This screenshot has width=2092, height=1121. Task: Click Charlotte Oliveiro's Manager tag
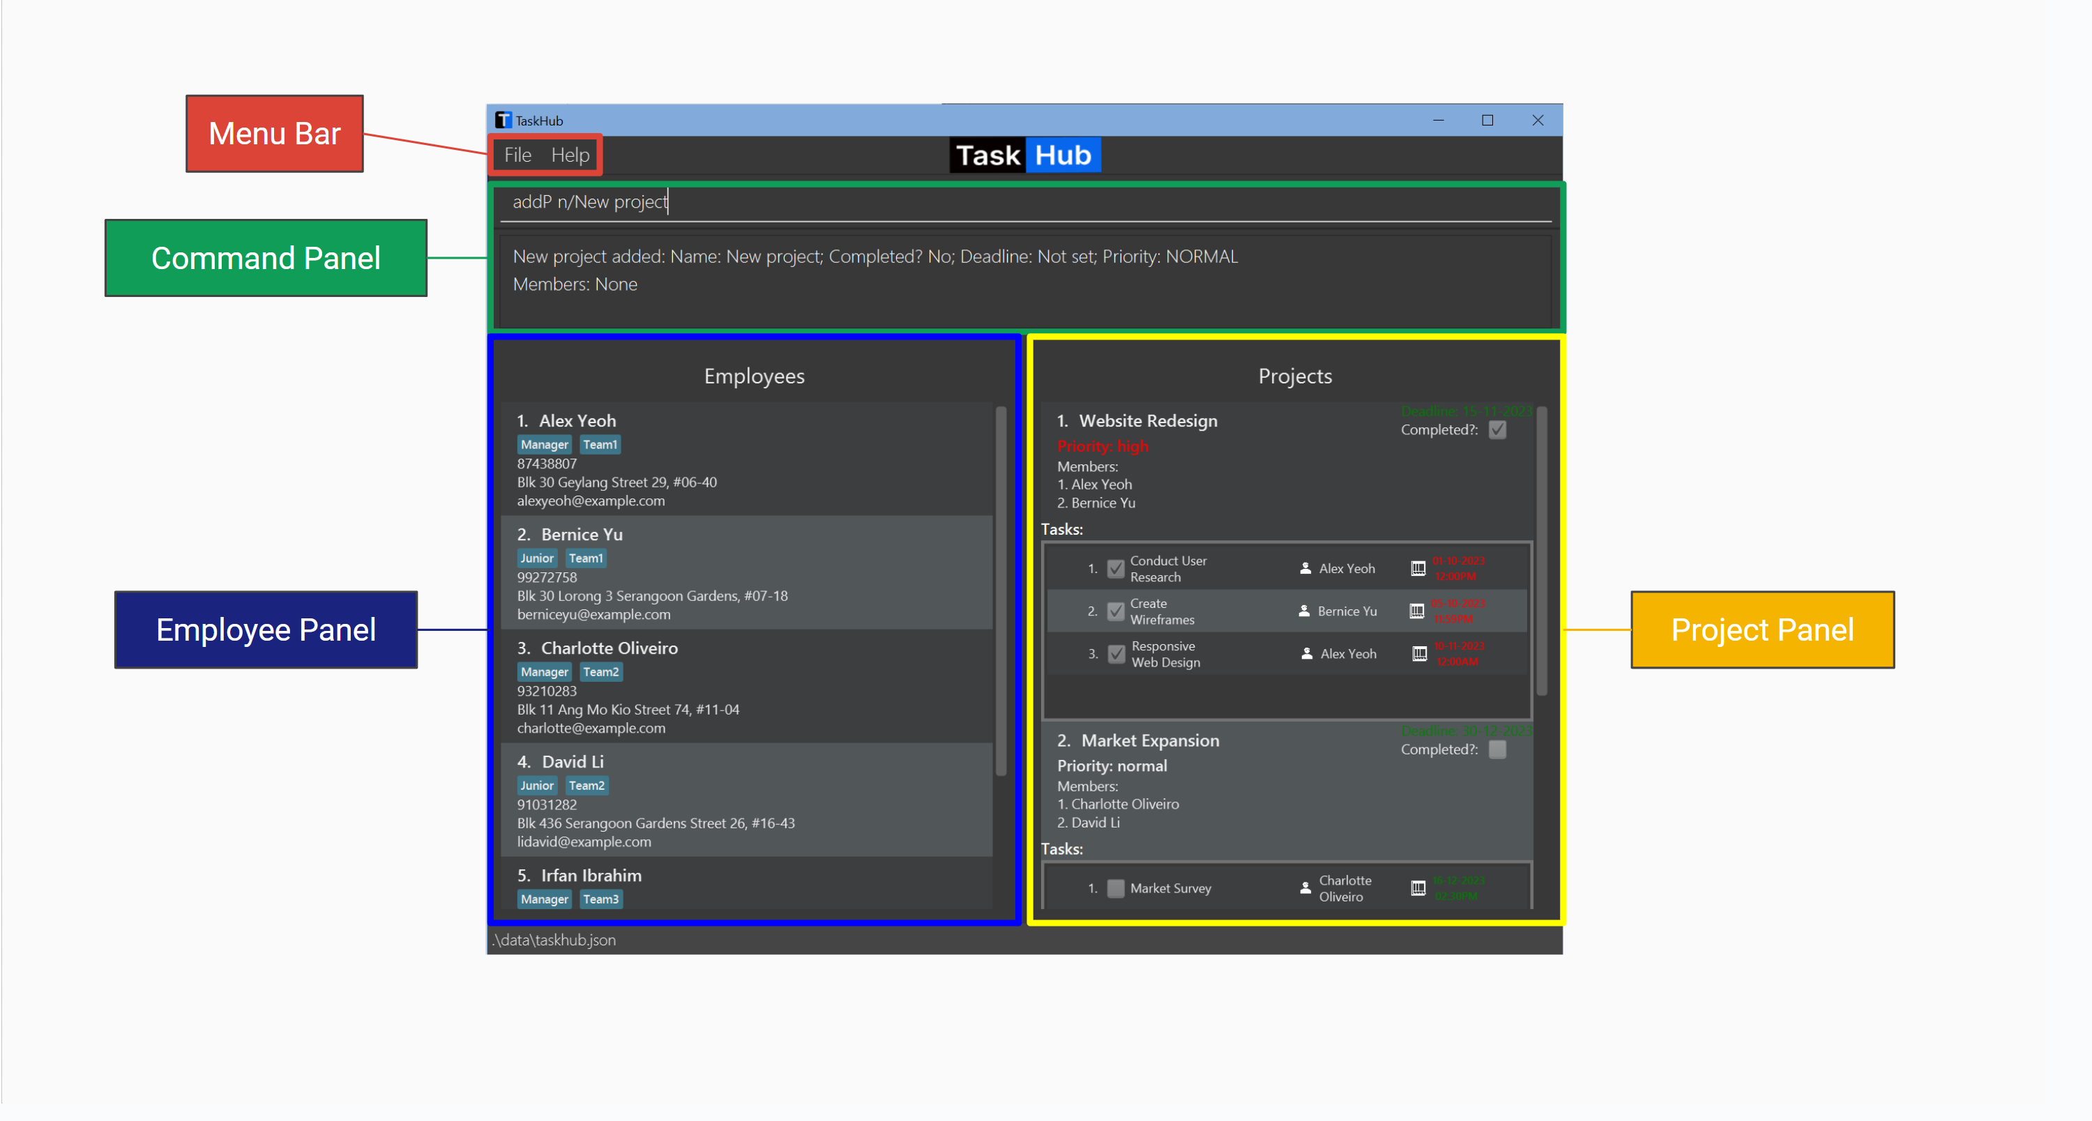(544, 672)
